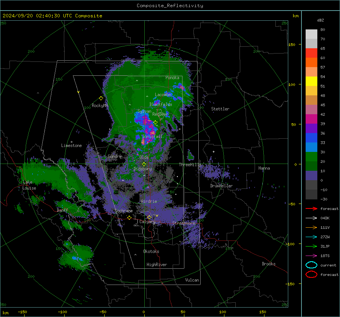Click the Vulcan city label

[x=192, y=280]
